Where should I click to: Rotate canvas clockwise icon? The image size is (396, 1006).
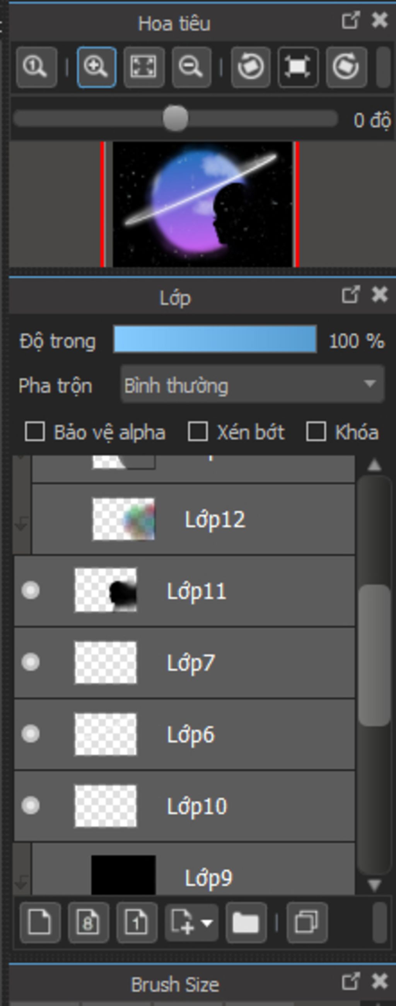coord(346,67)
